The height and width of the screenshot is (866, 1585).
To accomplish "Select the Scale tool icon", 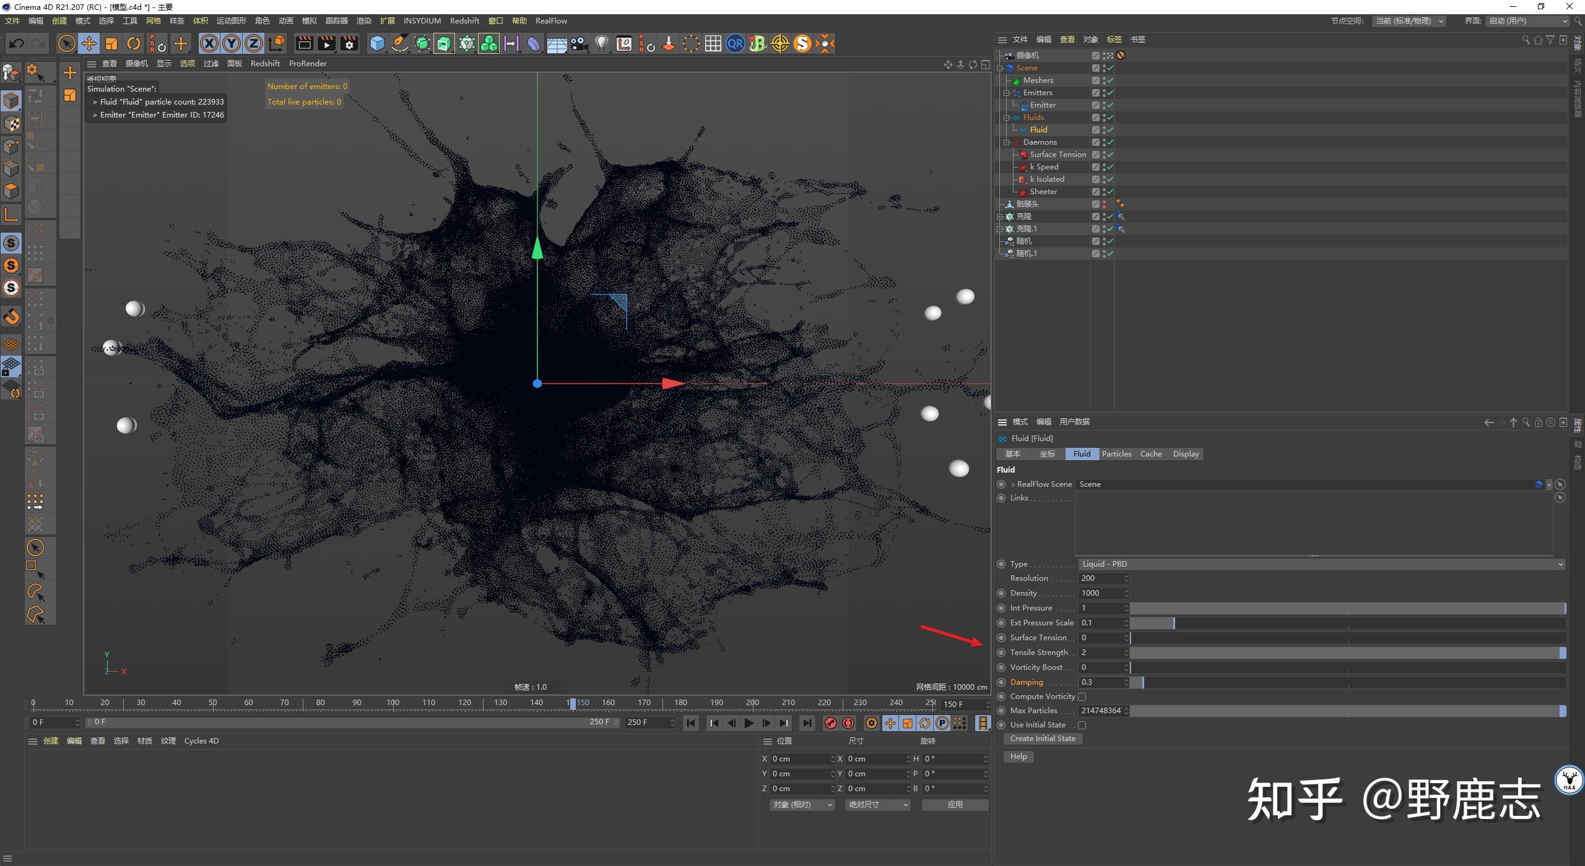I will 111,44.
